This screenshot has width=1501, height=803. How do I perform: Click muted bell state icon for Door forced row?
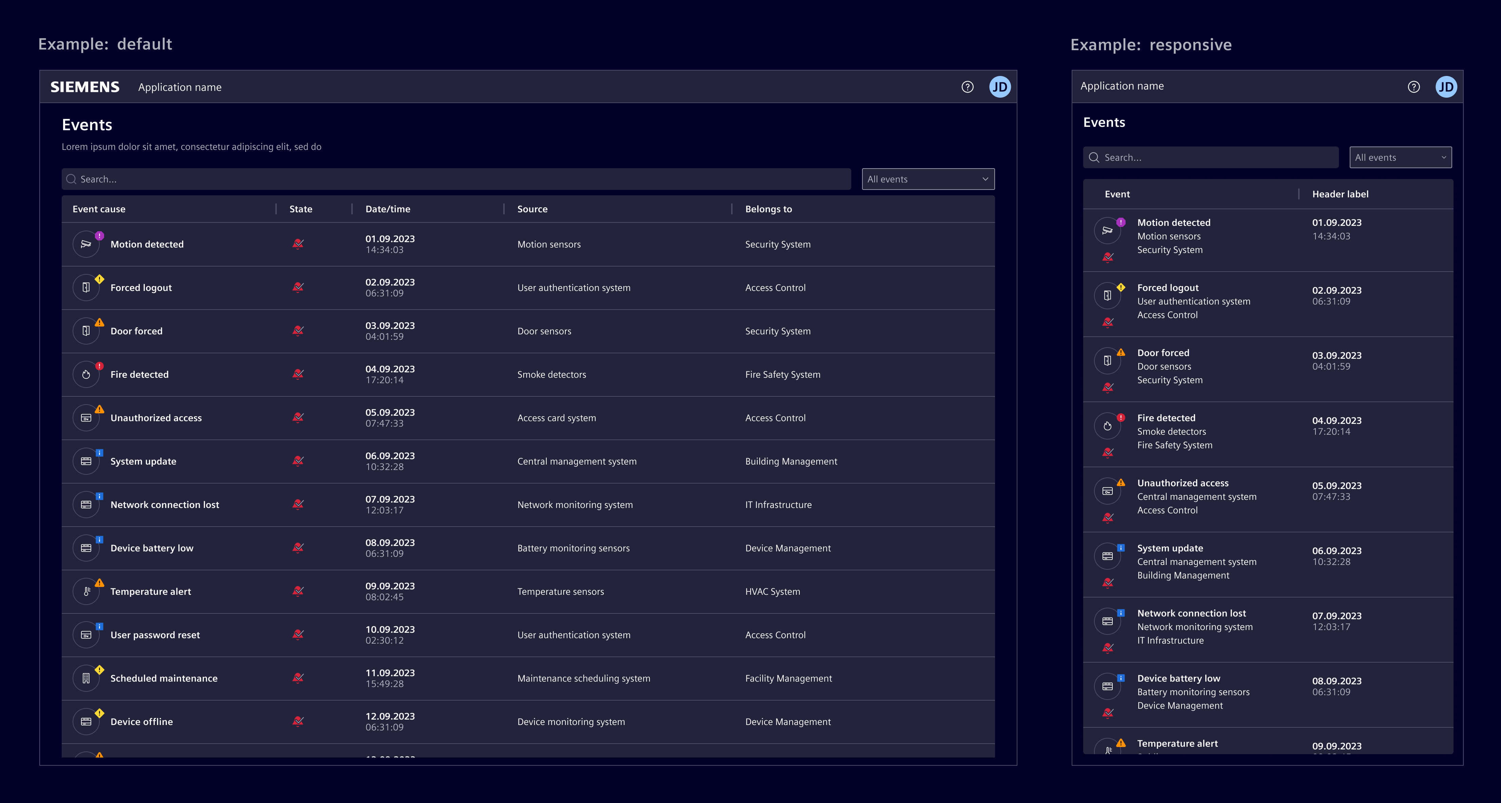coord(298,330)
